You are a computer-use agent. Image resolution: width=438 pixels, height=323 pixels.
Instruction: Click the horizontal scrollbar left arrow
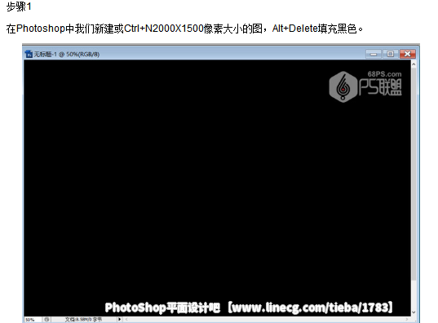[126, 319]
